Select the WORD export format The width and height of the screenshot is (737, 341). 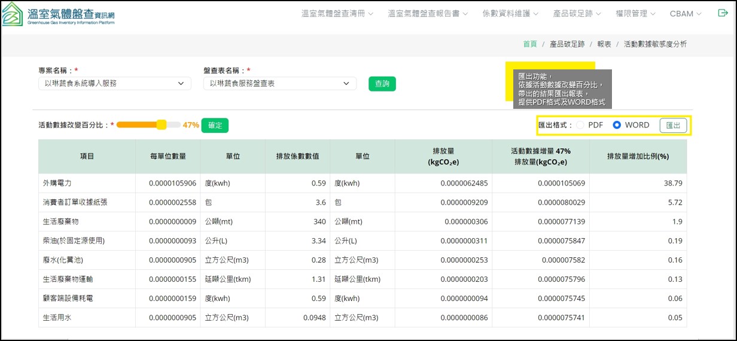(x=617, y=125)
